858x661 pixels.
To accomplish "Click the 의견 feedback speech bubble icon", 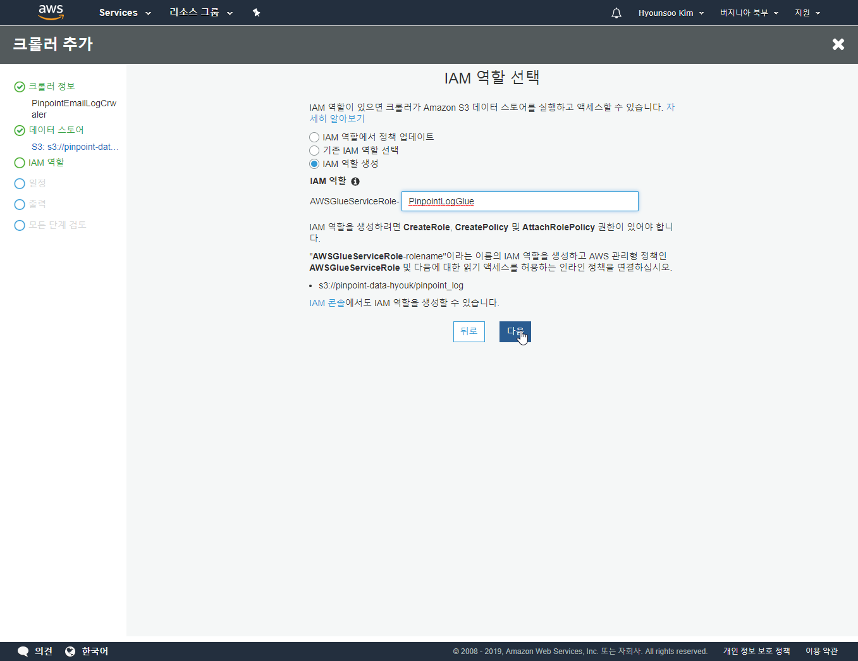I will 23,652.
